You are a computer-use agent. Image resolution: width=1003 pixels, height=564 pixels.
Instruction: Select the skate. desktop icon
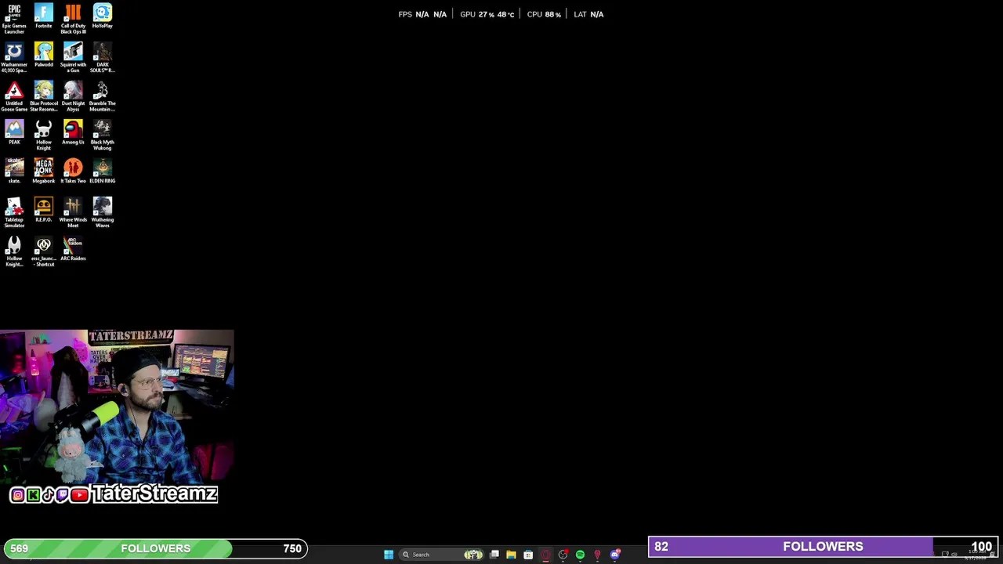point(14,172)
